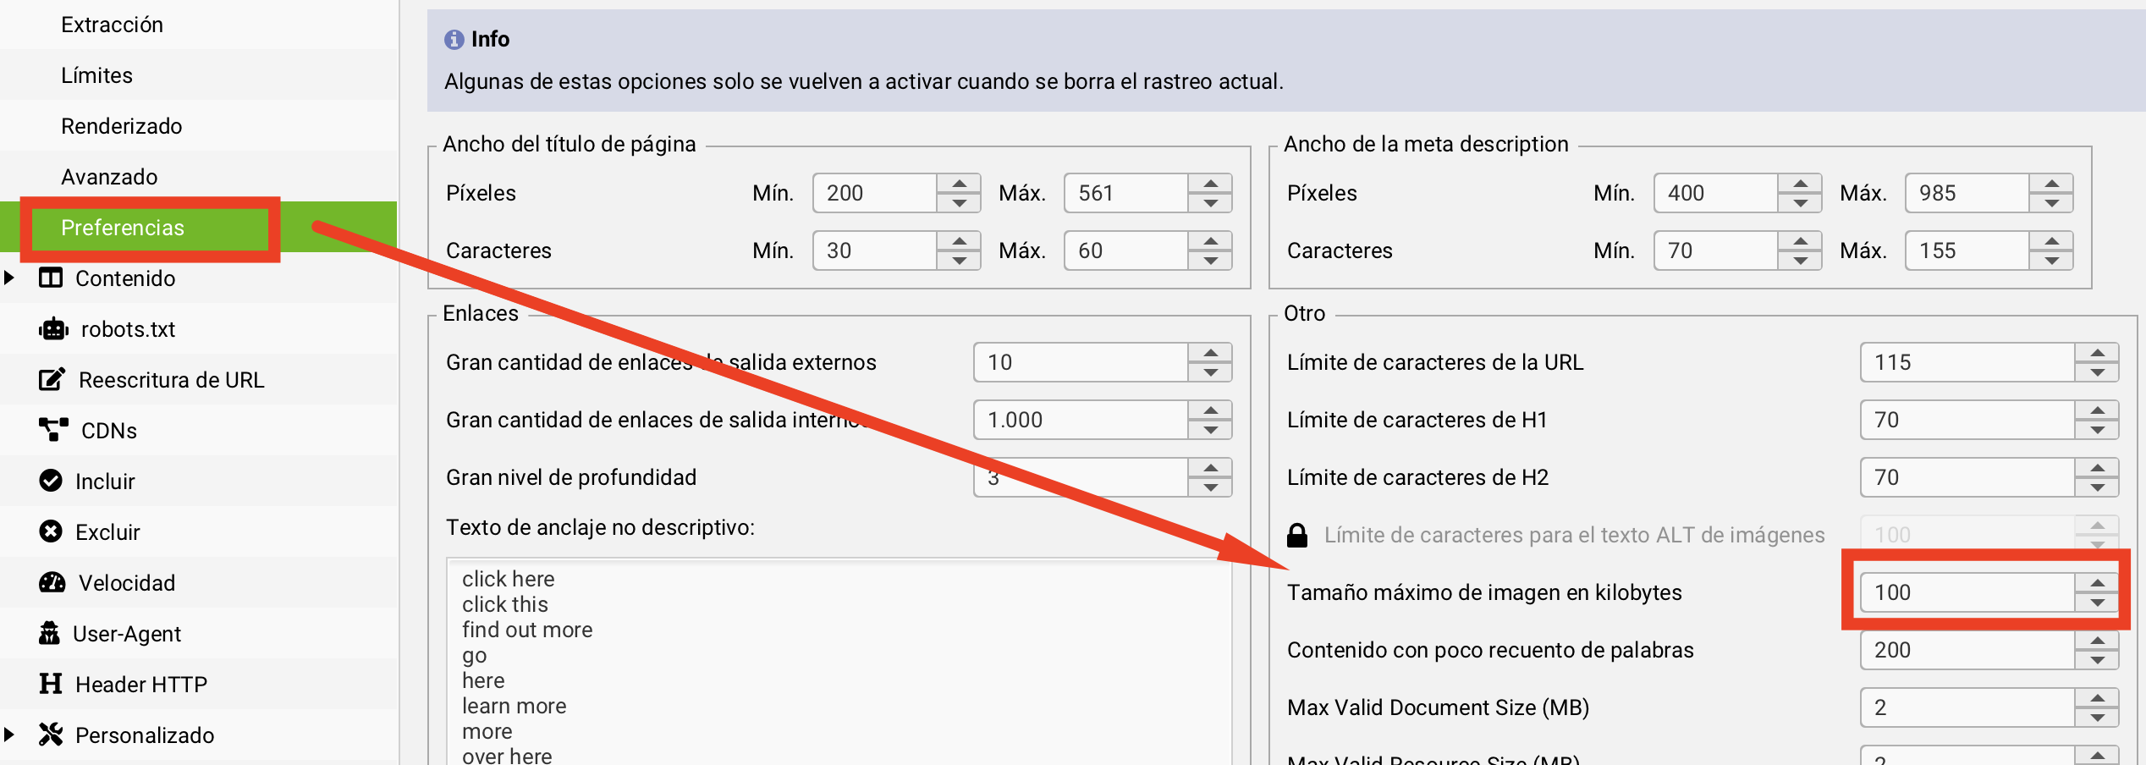Click the Reescritura de URL edit icon

tap(52, 380)
